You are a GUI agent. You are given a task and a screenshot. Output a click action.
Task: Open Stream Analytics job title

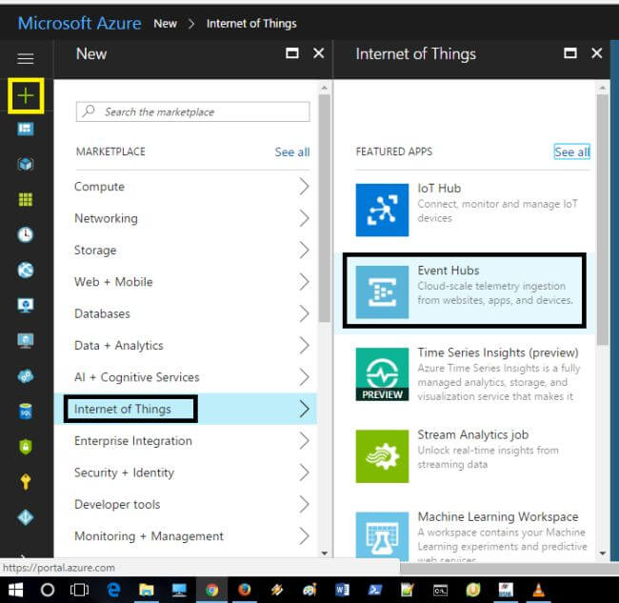(x=473, y=434)
